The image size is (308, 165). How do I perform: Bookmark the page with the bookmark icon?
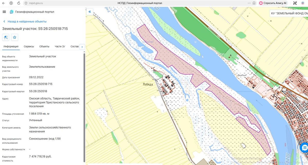point(254,3)
